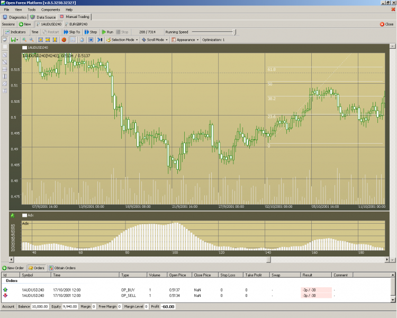Image resolution: width=397 pixels, height=318 pixels.
Task: Select the bottom grid drawing tool in the sidebar
Action: click(5, 91)
